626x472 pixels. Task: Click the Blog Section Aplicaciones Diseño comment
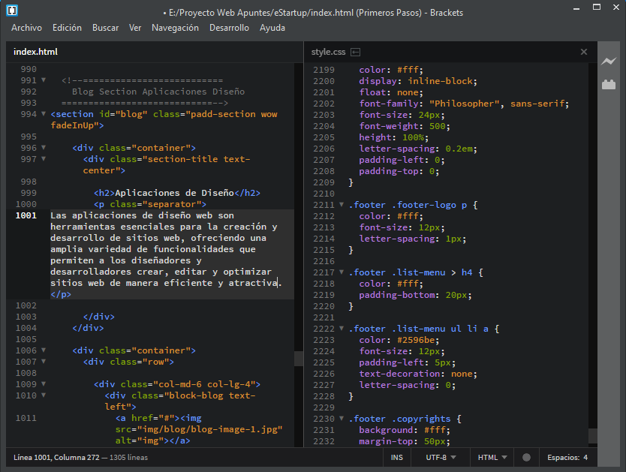(x=158, y=92)
